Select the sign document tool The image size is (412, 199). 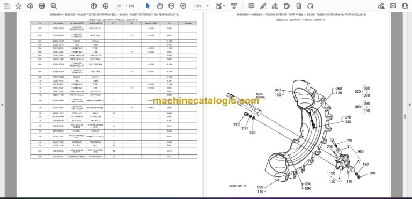pyautogui.click(x=275, y=6)
